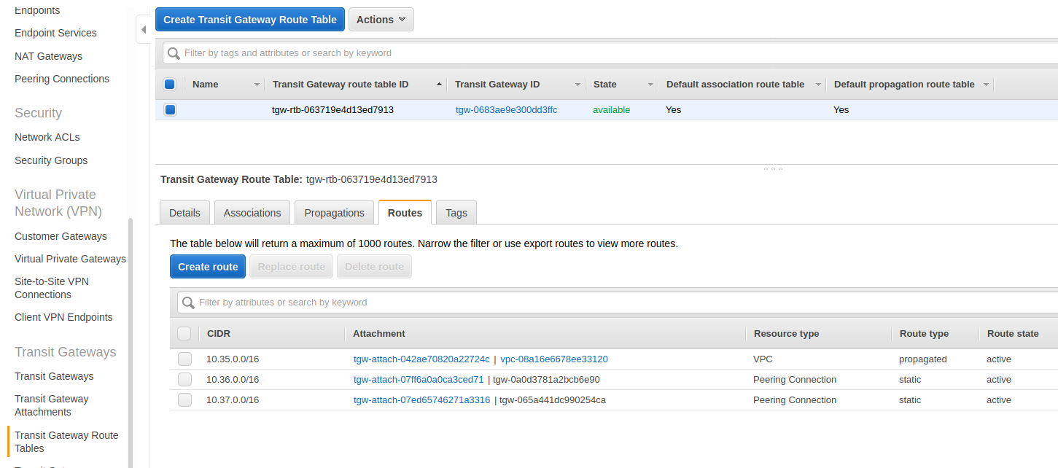
Task: Open Endpoint Services in sidebar
Action: click(x=55, y=33)
